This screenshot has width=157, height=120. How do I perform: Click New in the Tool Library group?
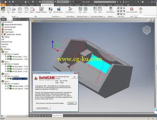(50, 10)
